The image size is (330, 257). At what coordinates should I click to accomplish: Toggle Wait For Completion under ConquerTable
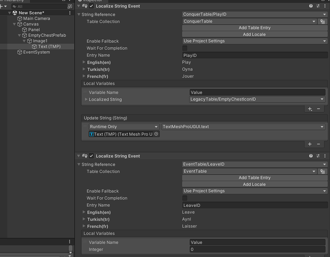tap(185, 48)
